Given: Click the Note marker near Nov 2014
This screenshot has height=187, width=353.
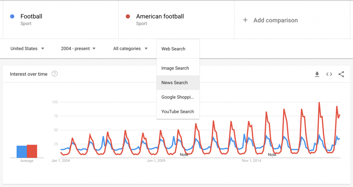Looking at the screenshot, I should coord(272,155).
